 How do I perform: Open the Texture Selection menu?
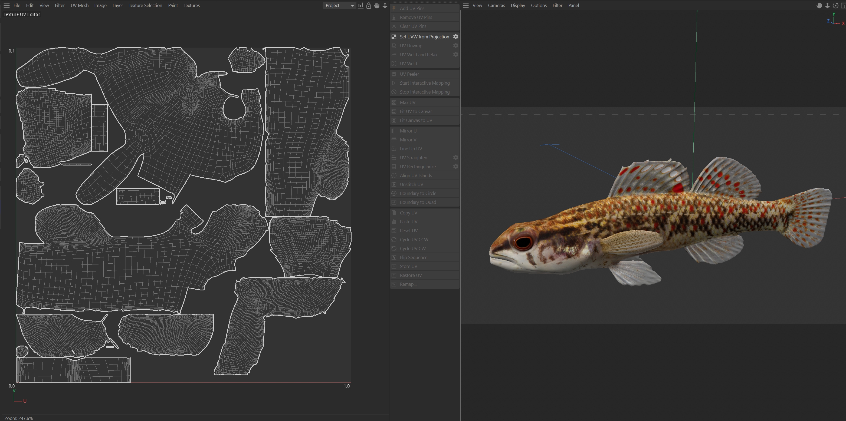(145, 6)
